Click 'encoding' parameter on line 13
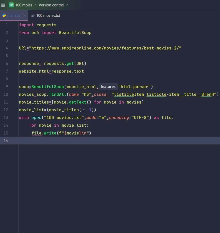The height and width of the screenshot is (233, 220). [x=119, y=118]
